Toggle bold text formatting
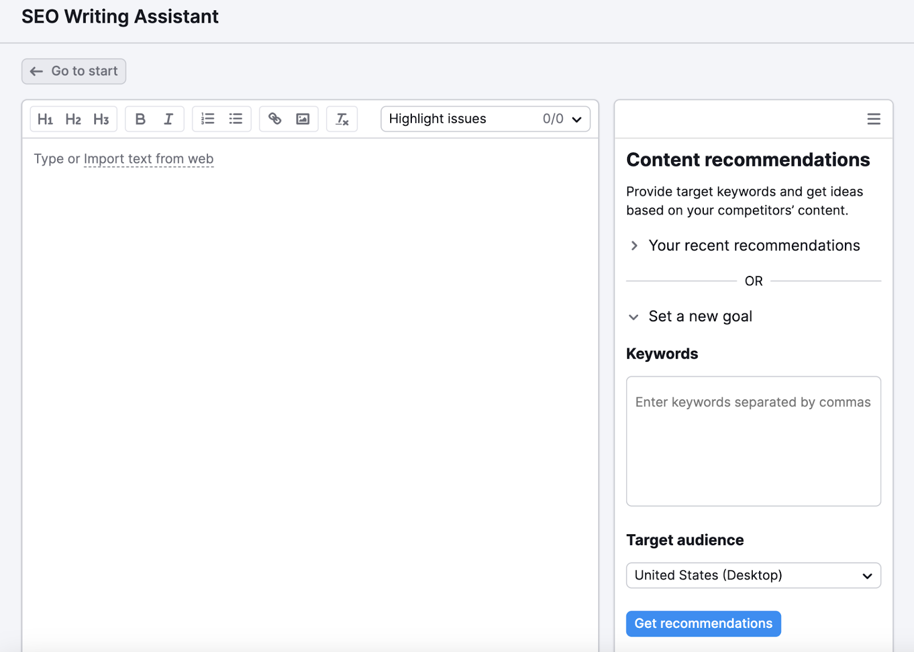The height and width of the screenshot is (652, 914). (140, 119)
